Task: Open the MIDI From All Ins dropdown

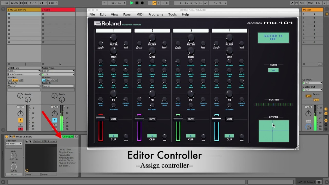Action: tap(24, 71)
